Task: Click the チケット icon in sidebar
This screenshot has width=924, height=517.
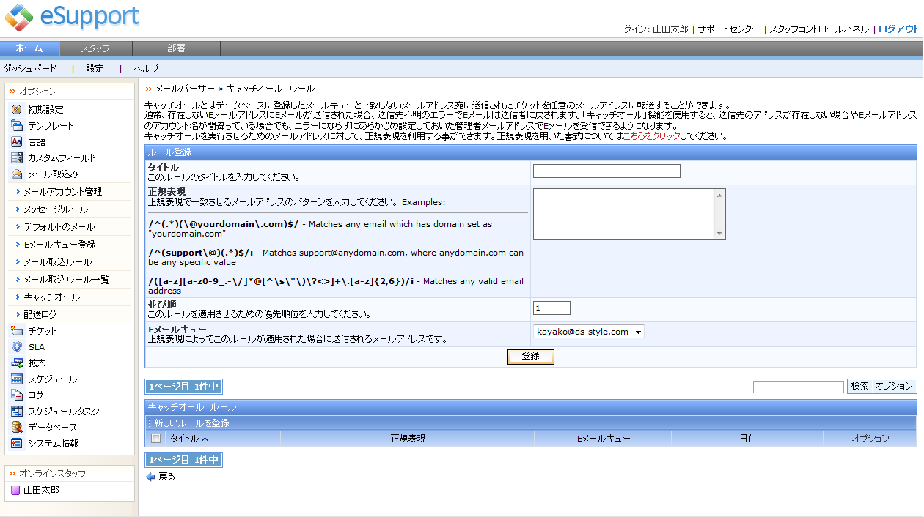Action: tap(17, 330)
